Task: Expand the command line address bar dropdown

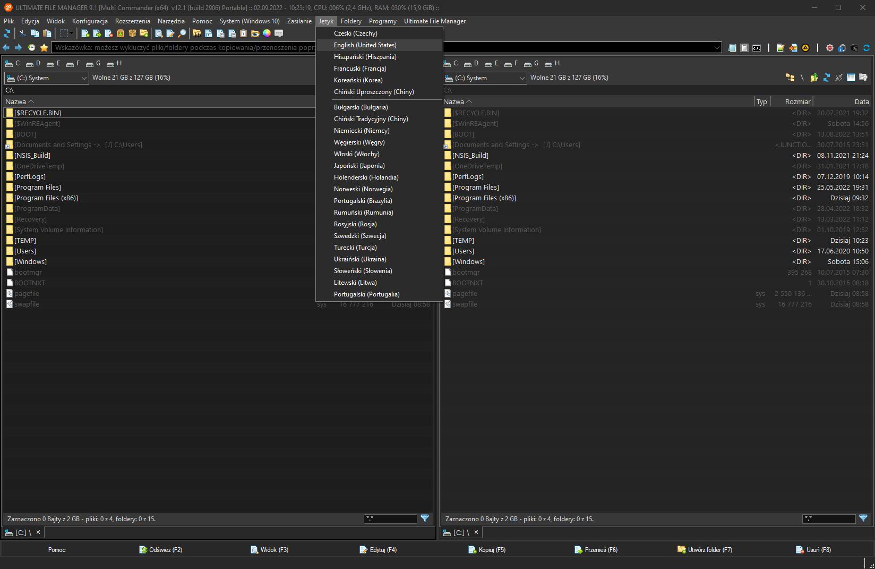Action: pos(717,47)
